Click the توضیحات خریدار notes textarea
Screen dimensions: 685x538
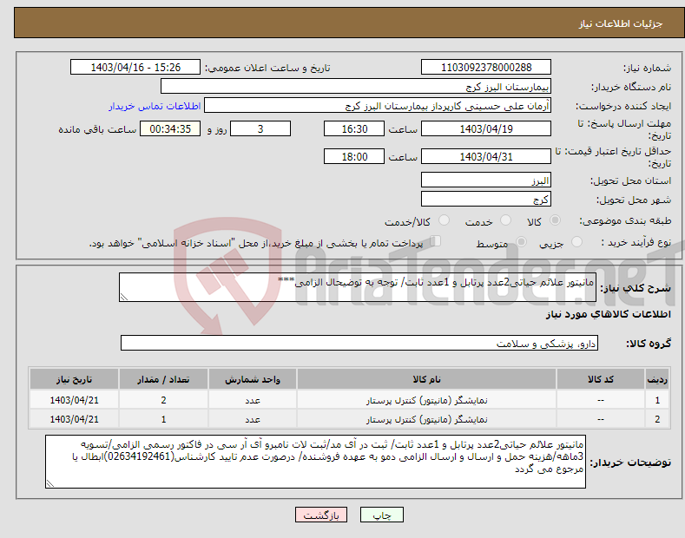[x=315, y=462]
